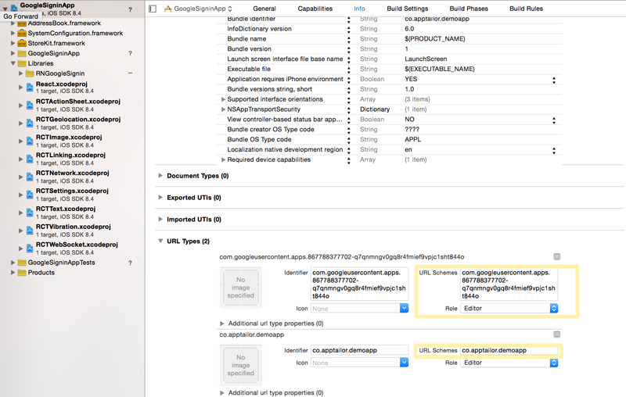
Task: Expand the RNGoogleSignin folder
Action: tap(21, 73)
